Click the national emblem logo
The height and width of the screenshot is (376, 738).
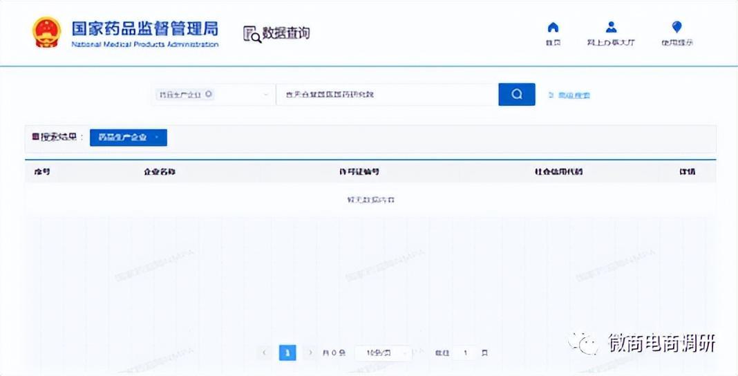tap(47, 32)
